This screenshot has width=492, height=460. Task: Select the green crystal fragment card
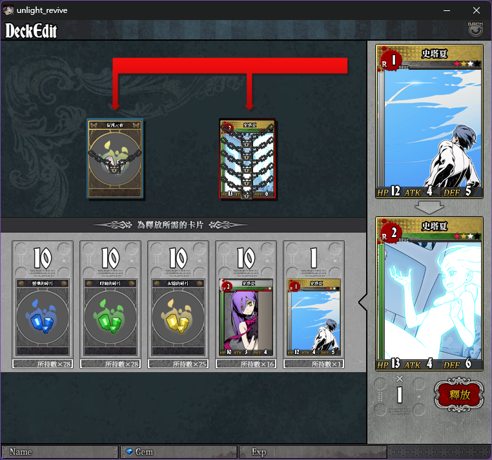point(110,317)
